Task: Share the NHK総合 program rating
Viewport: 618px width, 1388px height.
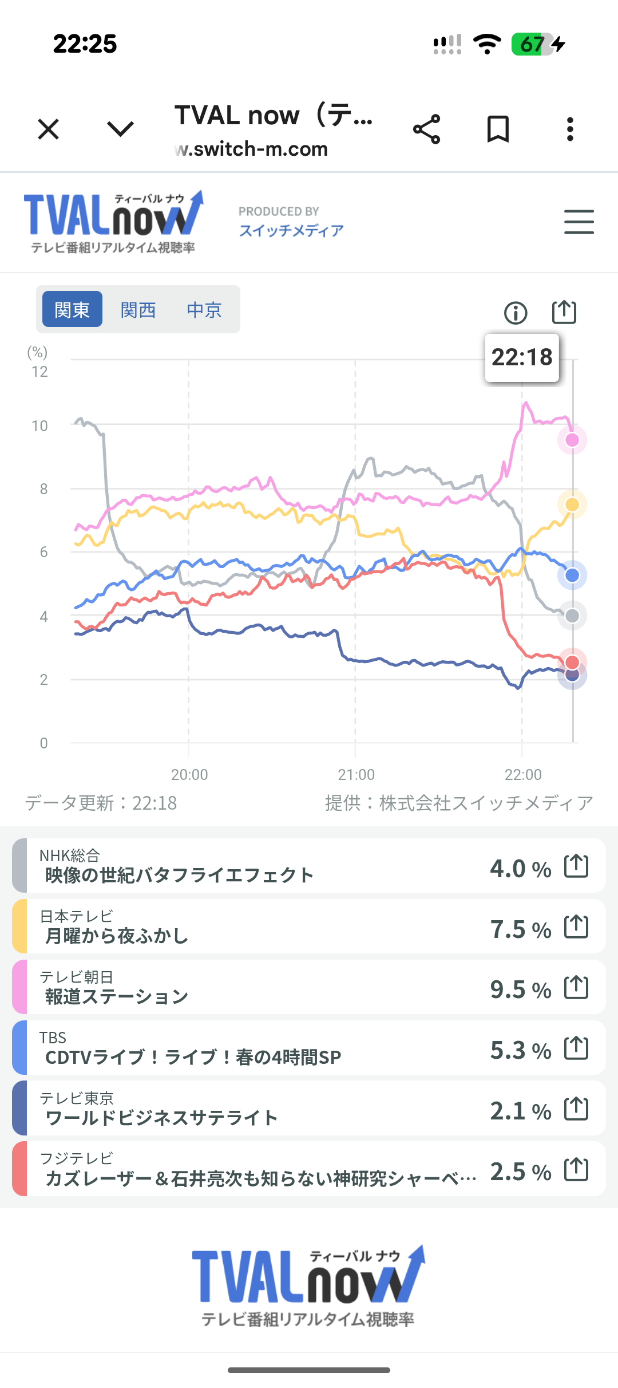Action: tap(576, 866)
